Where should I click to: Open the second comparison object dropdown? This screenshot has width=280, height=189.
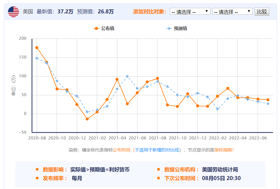pos(232,12)
